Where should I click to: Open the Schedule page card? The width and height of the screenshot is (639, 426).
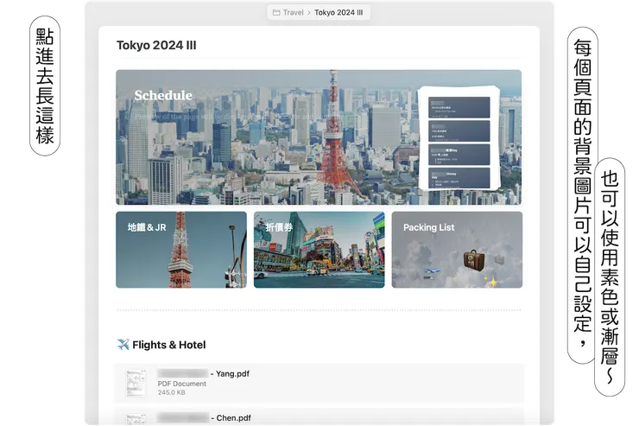[319, 137]
